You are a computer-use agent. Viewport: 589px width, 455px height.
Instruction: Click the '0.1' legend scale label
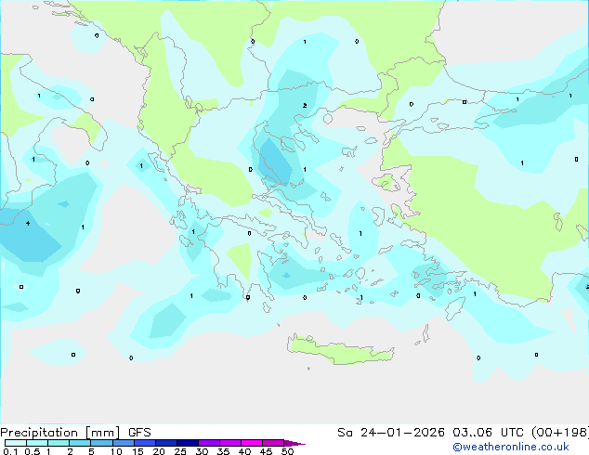10,451
